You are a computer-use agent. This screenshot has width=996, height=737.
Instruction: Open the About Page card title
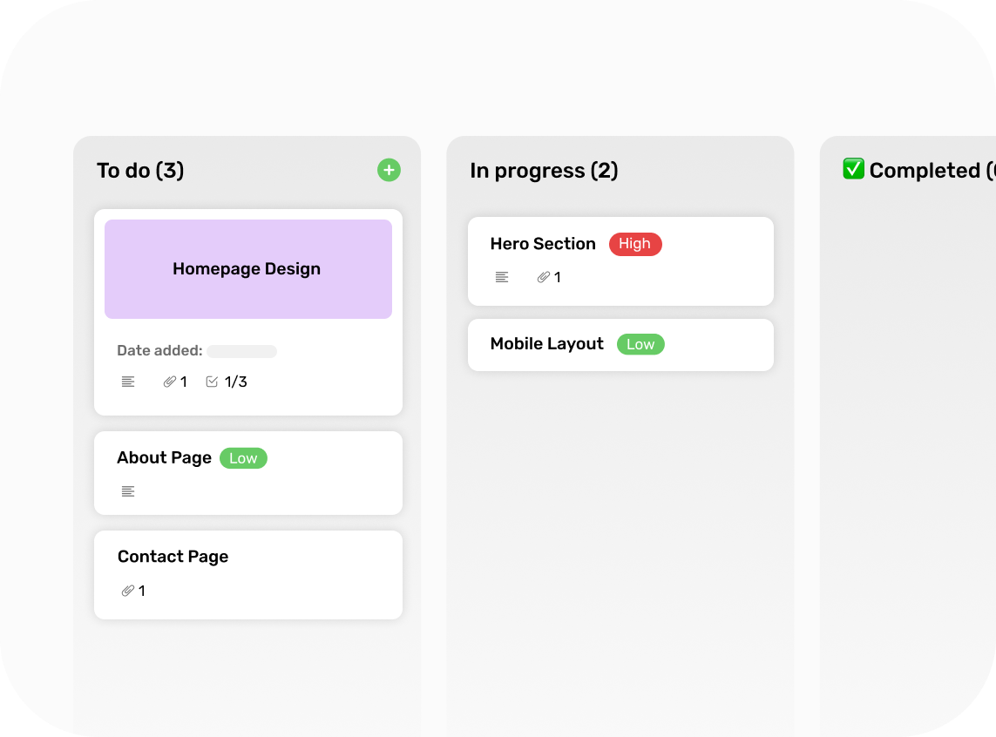pyautogui.click(x=164, y=458)
